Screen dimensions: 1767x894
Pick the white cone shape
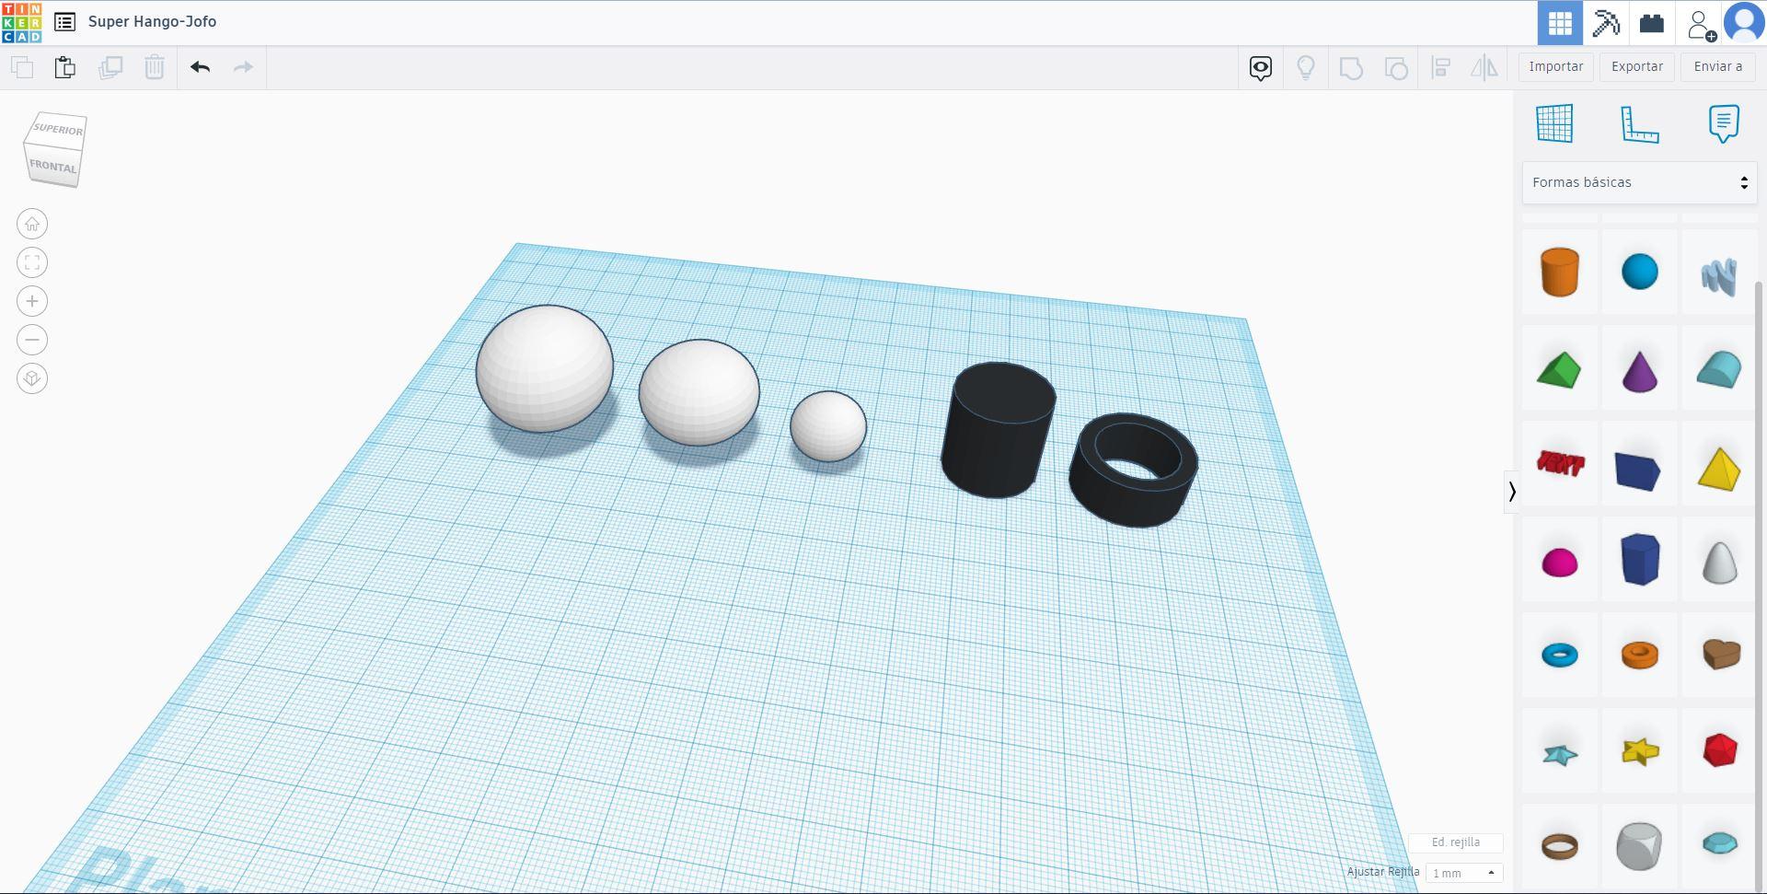(1720, 559)
